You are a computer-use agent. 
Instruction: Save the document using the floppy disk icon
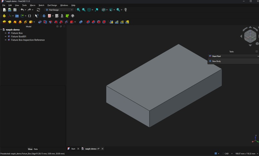(x=15, y=10)
